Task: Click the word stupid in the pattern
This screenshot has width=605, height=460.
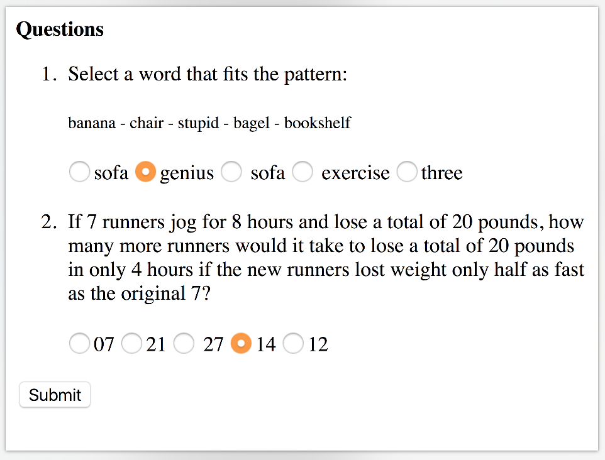Action: click(x=198, y=123)
